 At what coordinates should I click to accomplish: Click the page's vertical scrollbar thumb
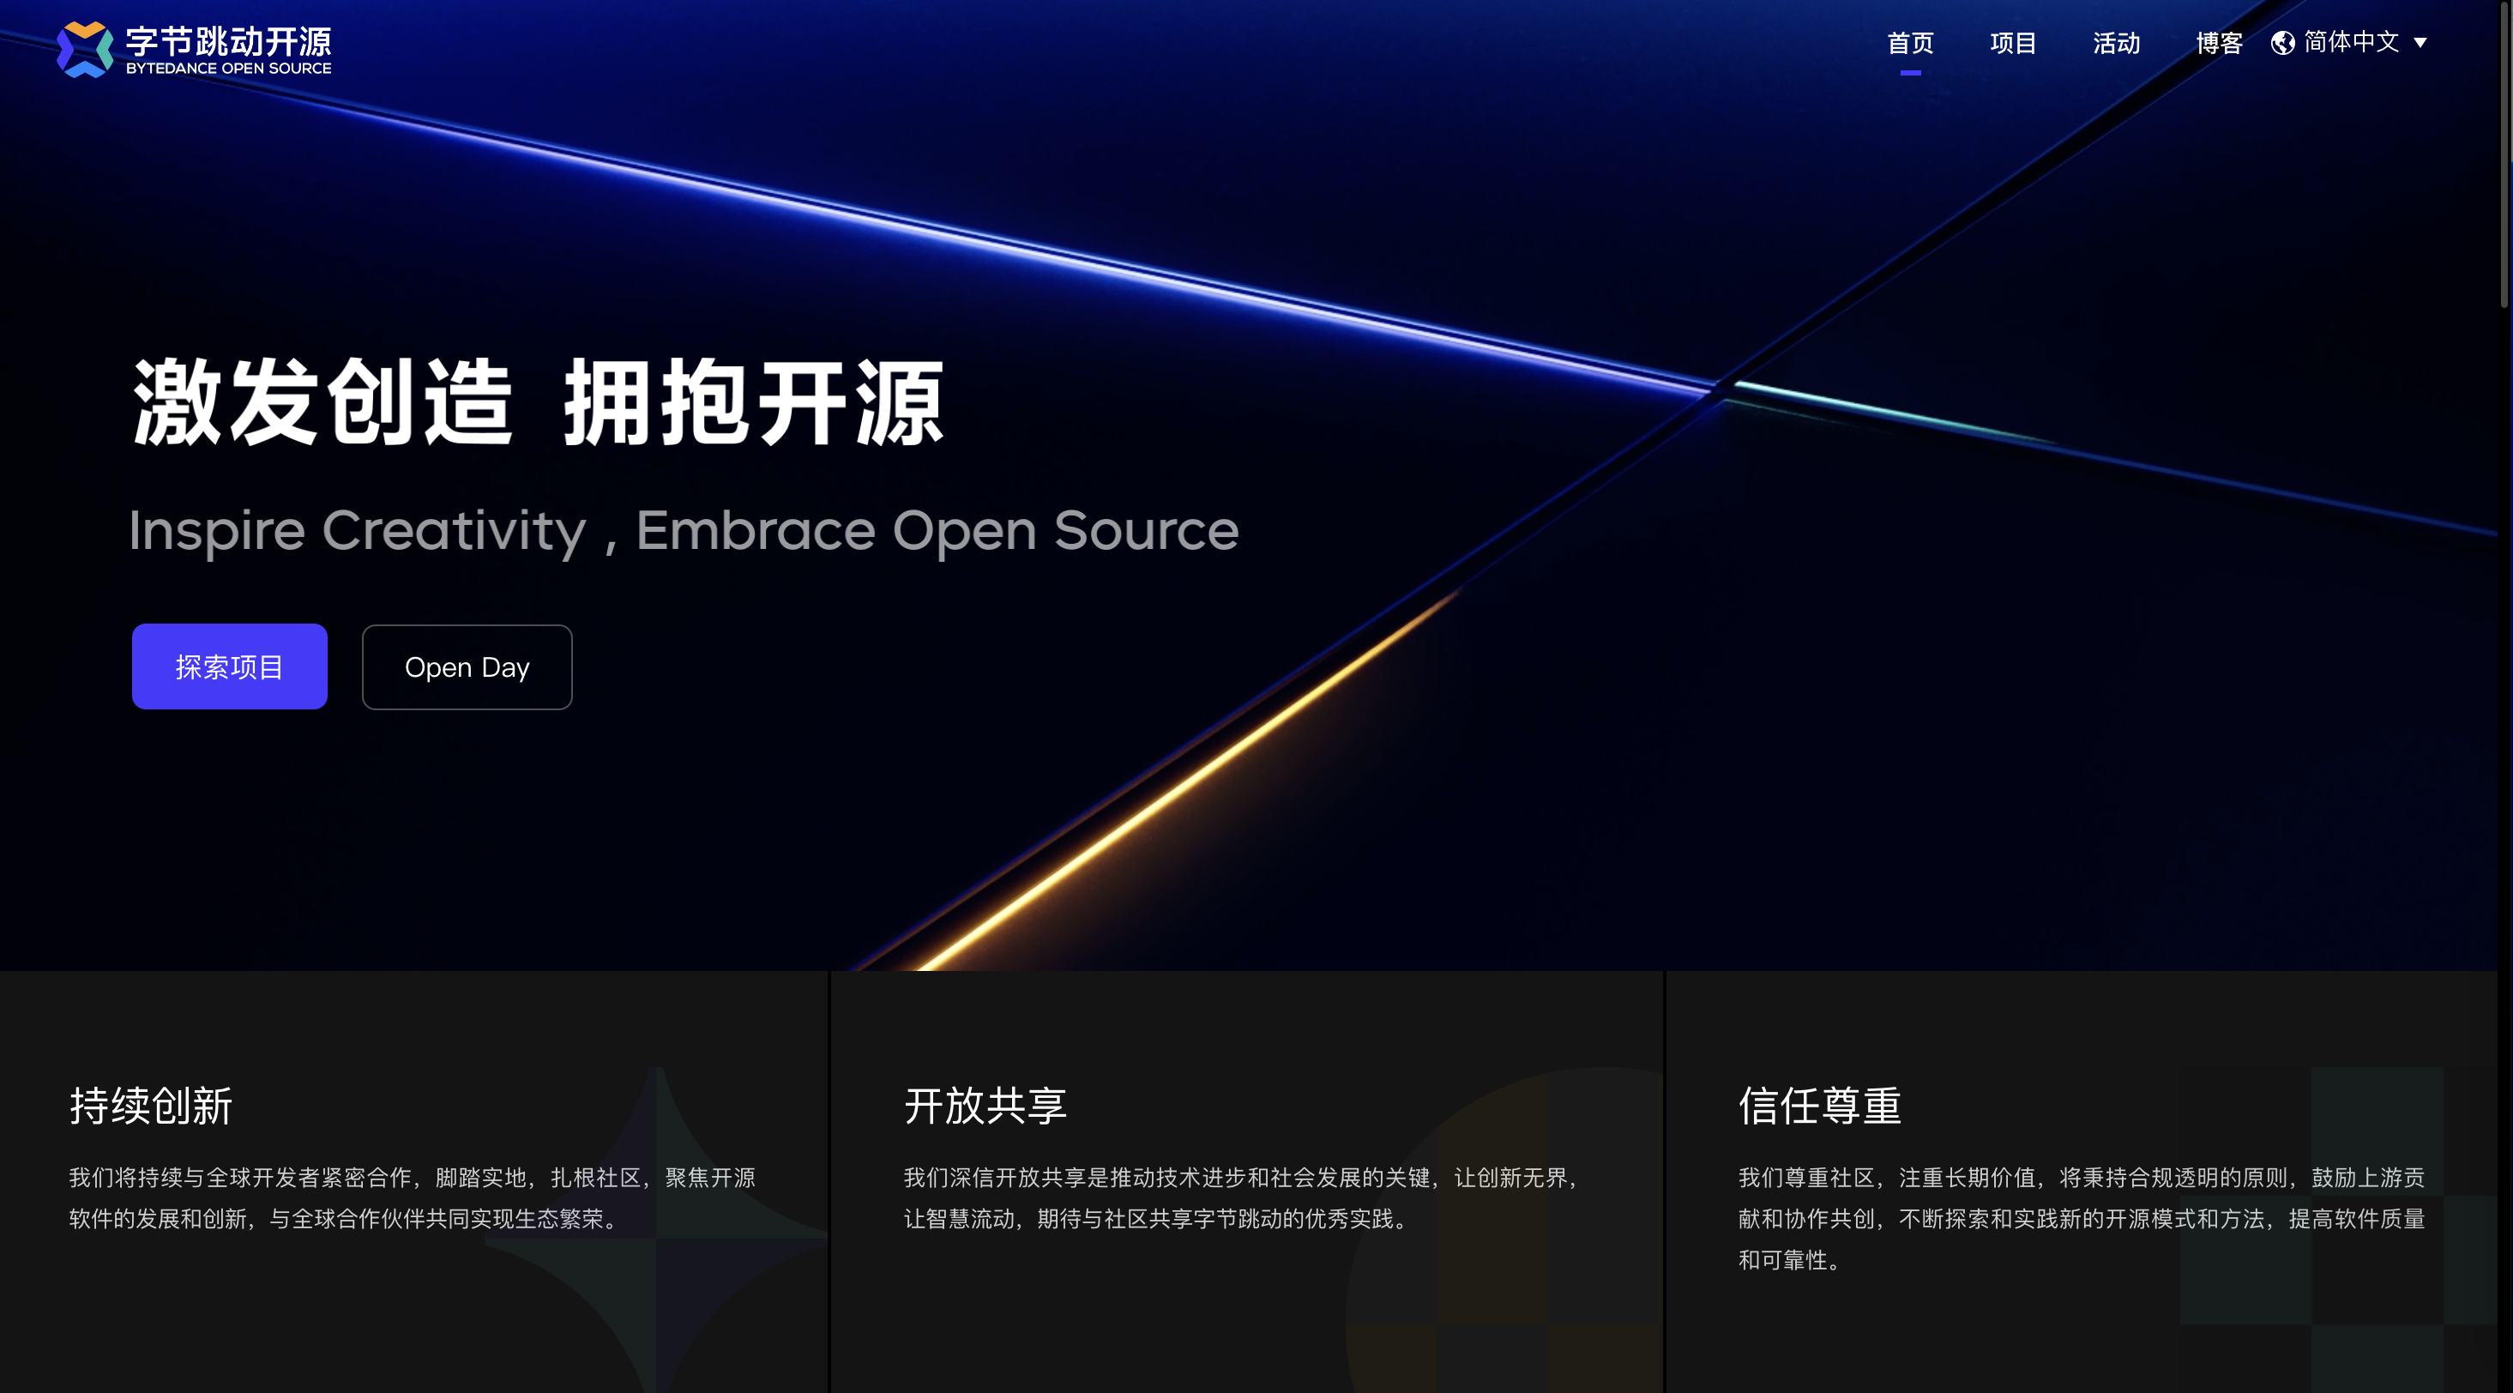[x=2504, y=156]
